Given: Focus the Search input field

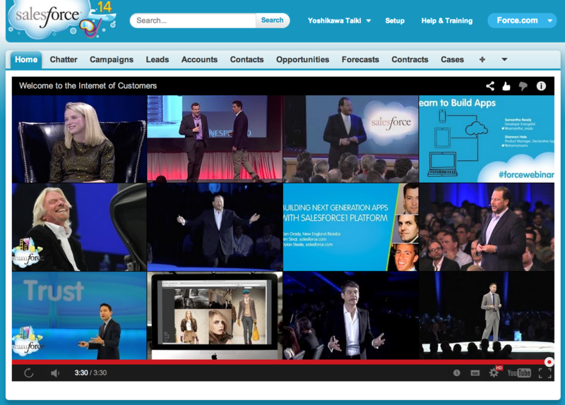Looking at the screenshot, I should [x=194, y=20].
